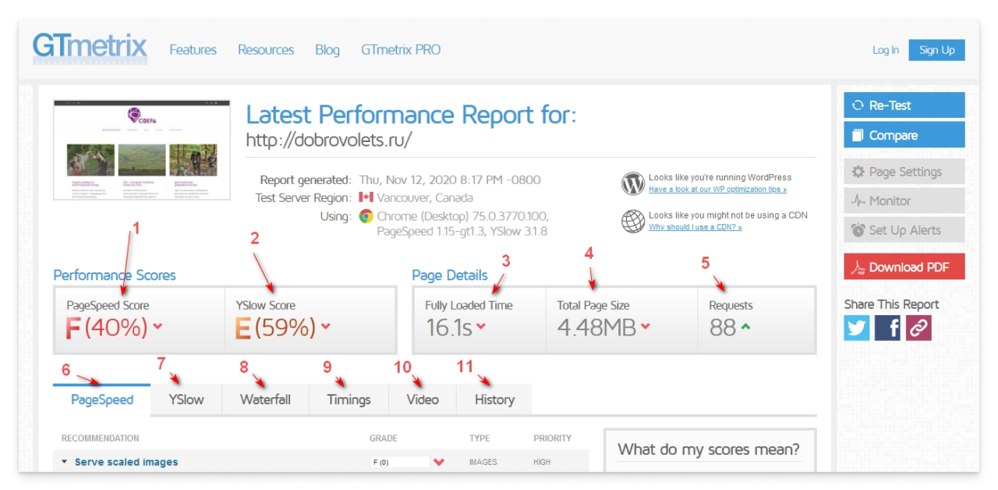Expand the Serve scaled images recommendation
998x490 pixels.
pyautogui.click(x=126, y=462)
